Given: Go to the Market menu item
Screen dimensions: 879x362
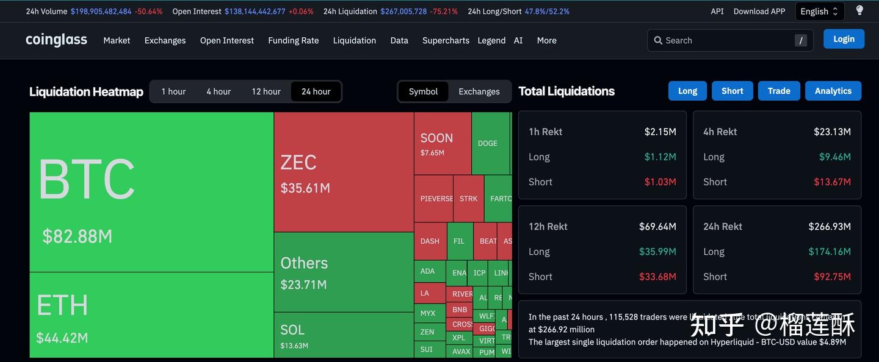Looking at the screenshot, I should point(116,40).
